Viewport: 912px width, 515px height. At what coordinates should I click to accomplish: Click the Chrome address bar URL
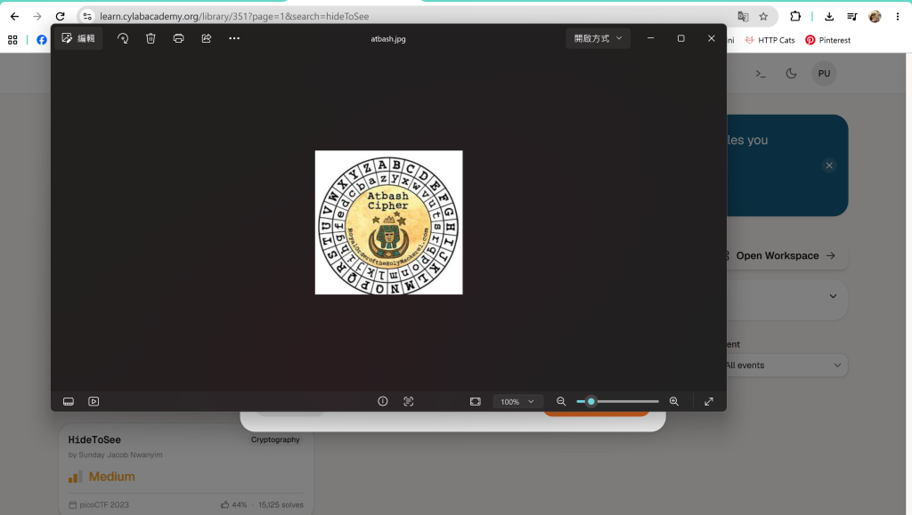click(x=234, y=16)
